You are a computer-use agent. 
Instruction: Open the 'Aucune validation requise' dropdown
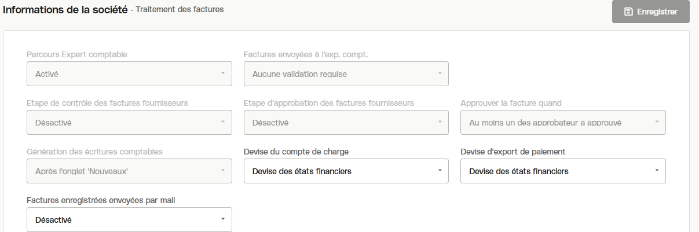(346, 74)
